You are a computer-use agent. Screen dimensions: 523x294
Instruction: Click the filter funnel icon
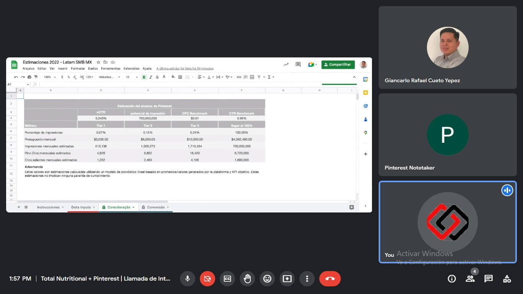click(x=259, y=77)
